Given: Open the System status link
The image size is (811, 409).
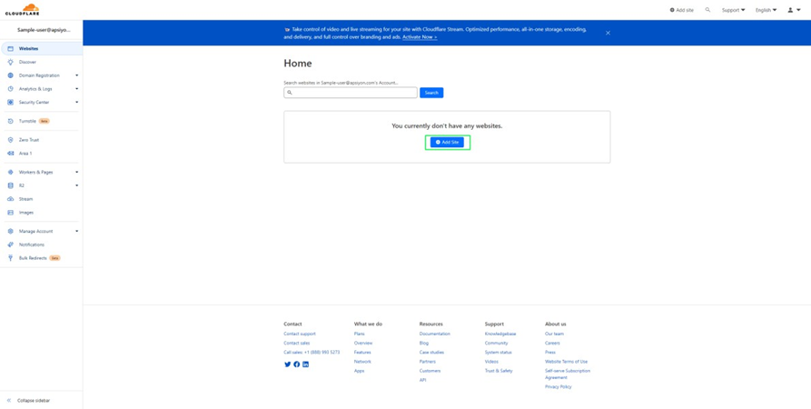Looking at the screenshot, I should point(498,353).
